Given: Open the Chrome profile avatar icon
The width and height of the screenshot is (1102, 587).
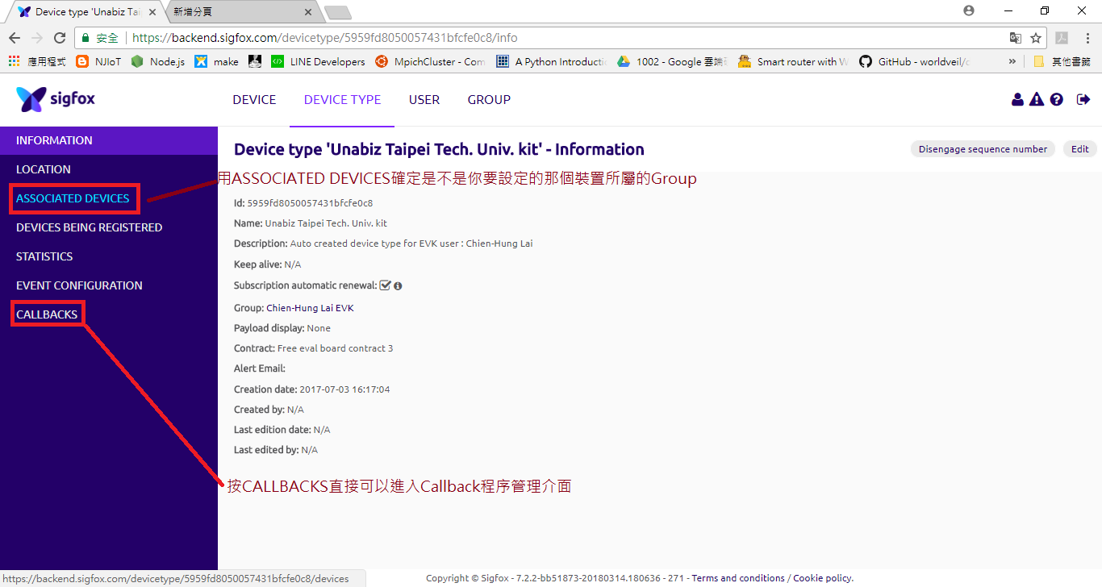Looking at the screenshot, I should [969, 10].
